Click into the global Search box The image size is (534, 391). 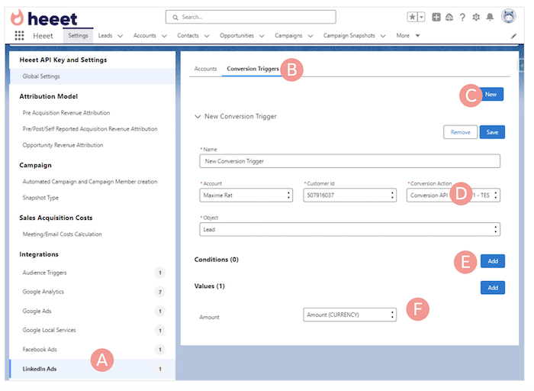(251, 17)
